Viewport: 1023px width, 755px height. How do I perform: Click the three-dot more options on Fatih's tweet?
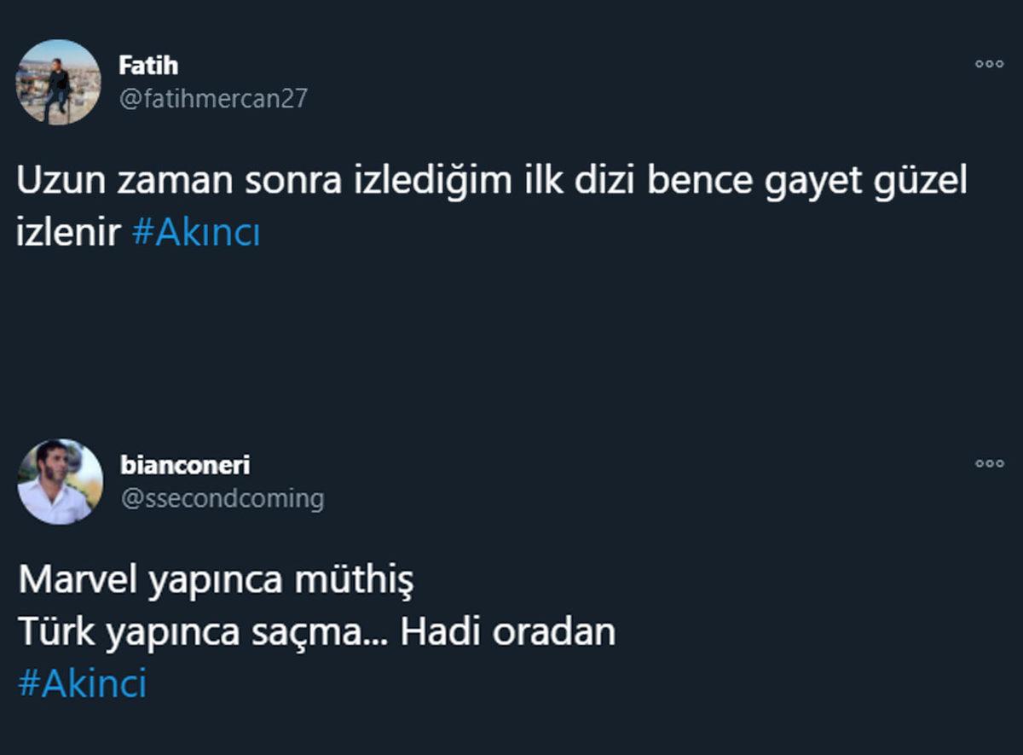[x=989, y=64]
